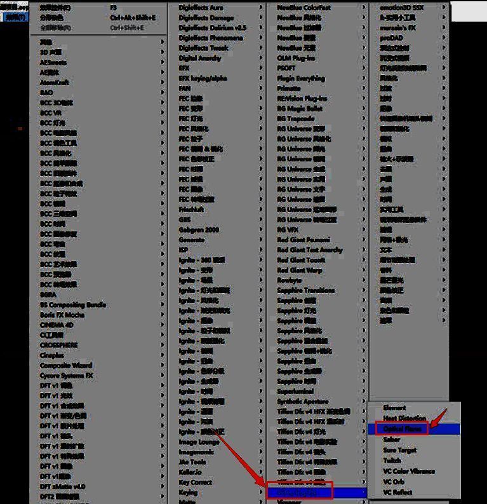Screen dimensions: 487x504
Task: Open the RG Magic Bullet submenu
Action: tap(300, 109)
